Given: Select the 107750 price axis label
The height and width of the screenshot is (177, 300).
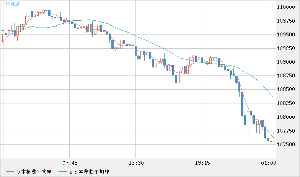Looking at the screenshot, I should pos(286,131).
